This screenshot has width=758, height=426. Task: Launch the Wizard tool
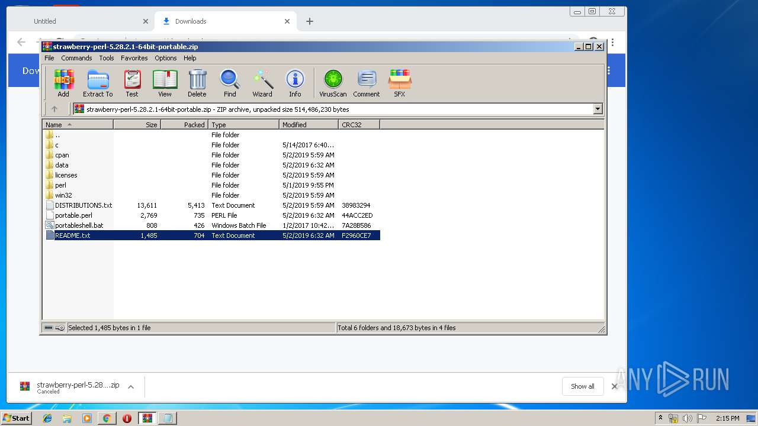262,83
